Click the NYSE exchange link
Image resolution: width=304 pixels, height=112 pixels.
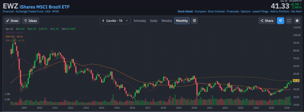56,12
